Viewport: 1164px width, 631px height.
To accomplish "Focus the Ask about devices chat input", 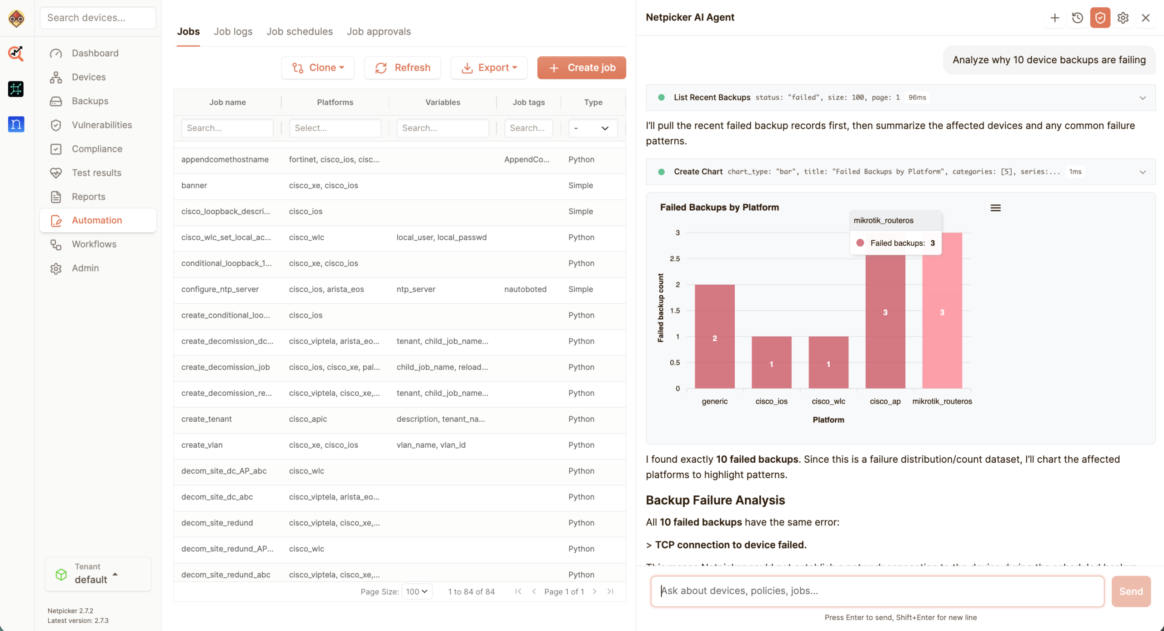I will click(877, 591).
